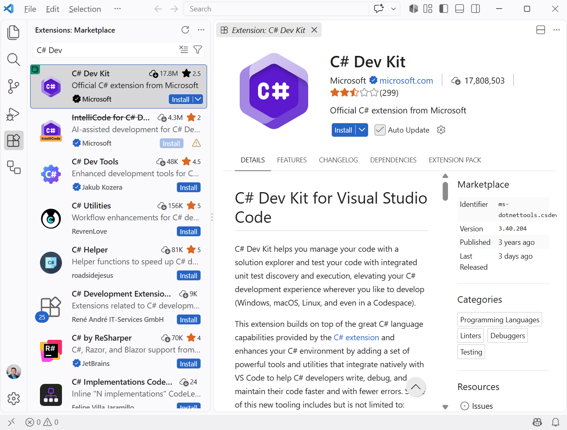Open the star rating reviews (299)
The image size is (567, 430).
[364, 93]
